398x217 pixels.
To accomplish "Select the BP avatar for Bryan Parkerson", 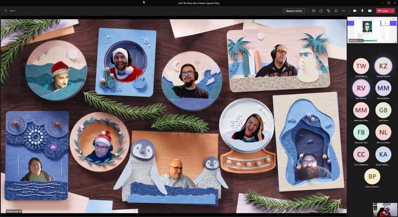I will 372,176.
